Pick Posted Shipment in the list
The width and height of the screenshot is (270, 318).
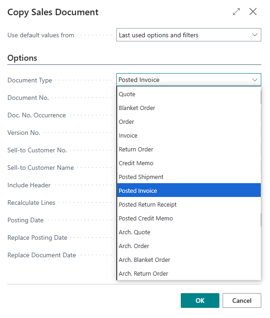(x=189, y=177)
